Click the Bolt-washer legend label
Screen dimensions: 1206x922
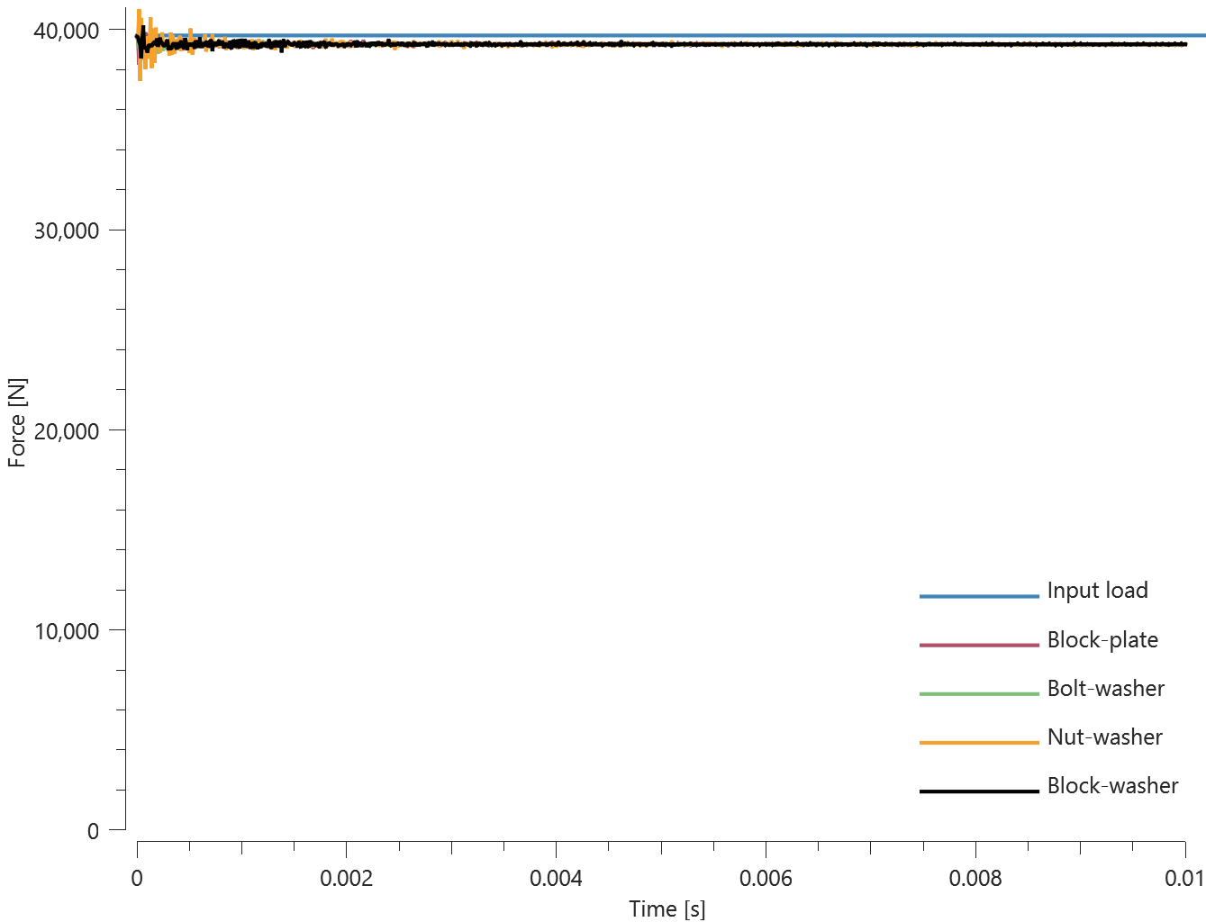[1105, 689]
